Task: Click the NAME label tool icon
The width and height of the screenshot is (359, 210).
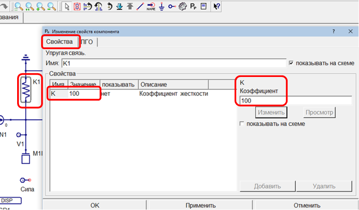Action: coord(151,6)
